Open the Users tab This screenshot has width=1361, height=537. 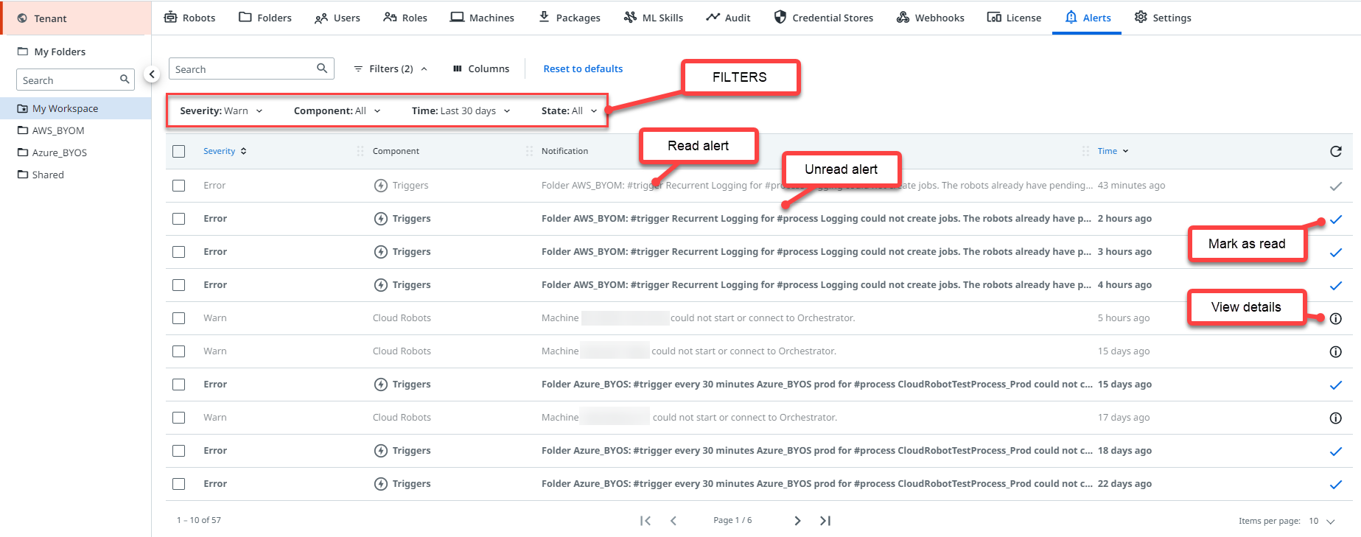pyautogui.click(x=337, y=18)
